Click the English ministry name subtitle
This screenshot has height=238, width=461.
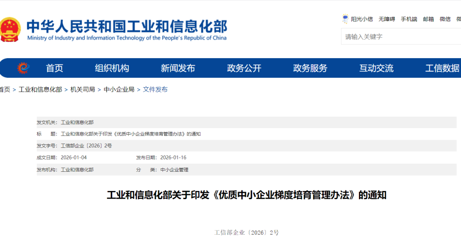coord(127,38)
